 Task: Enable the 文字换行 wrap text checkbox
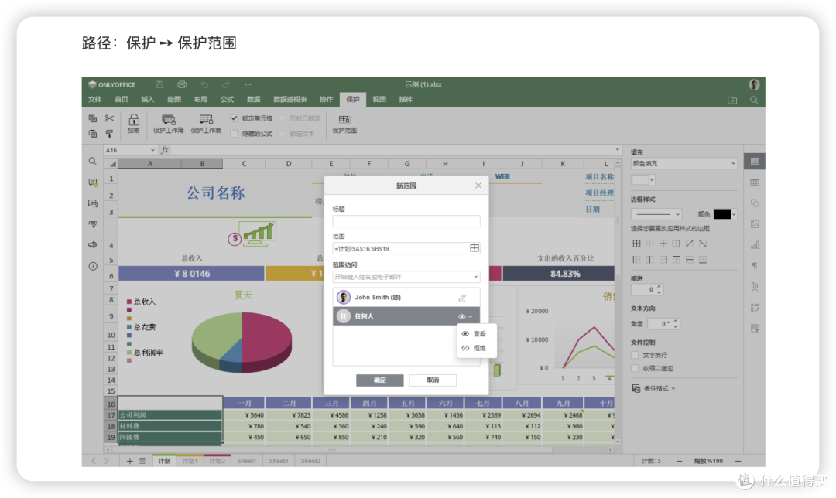coord(635,355)
